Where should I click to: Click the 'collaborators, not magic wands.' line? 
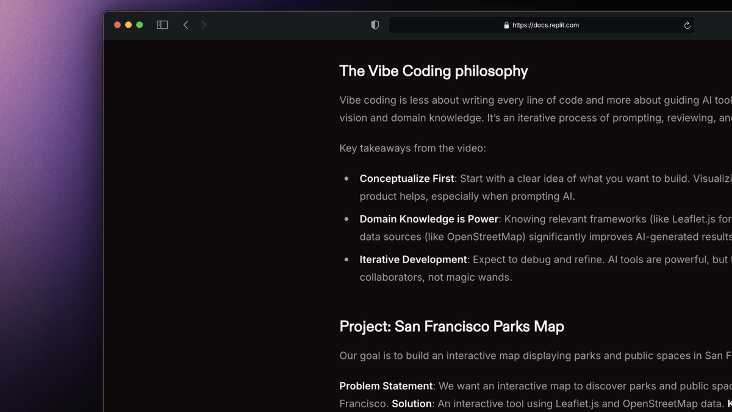[x=436, y=277]
